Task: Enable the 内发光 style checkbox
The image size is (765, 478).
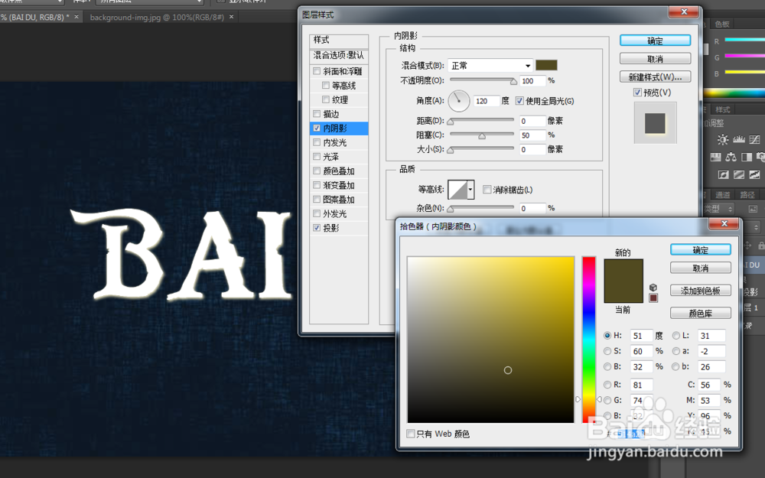Action: (317, 142)
